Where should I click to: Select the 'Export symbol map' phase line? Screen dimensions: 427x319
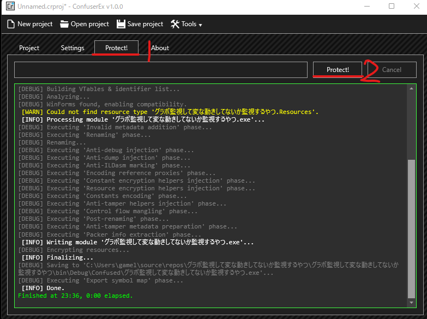pos(101,280)
